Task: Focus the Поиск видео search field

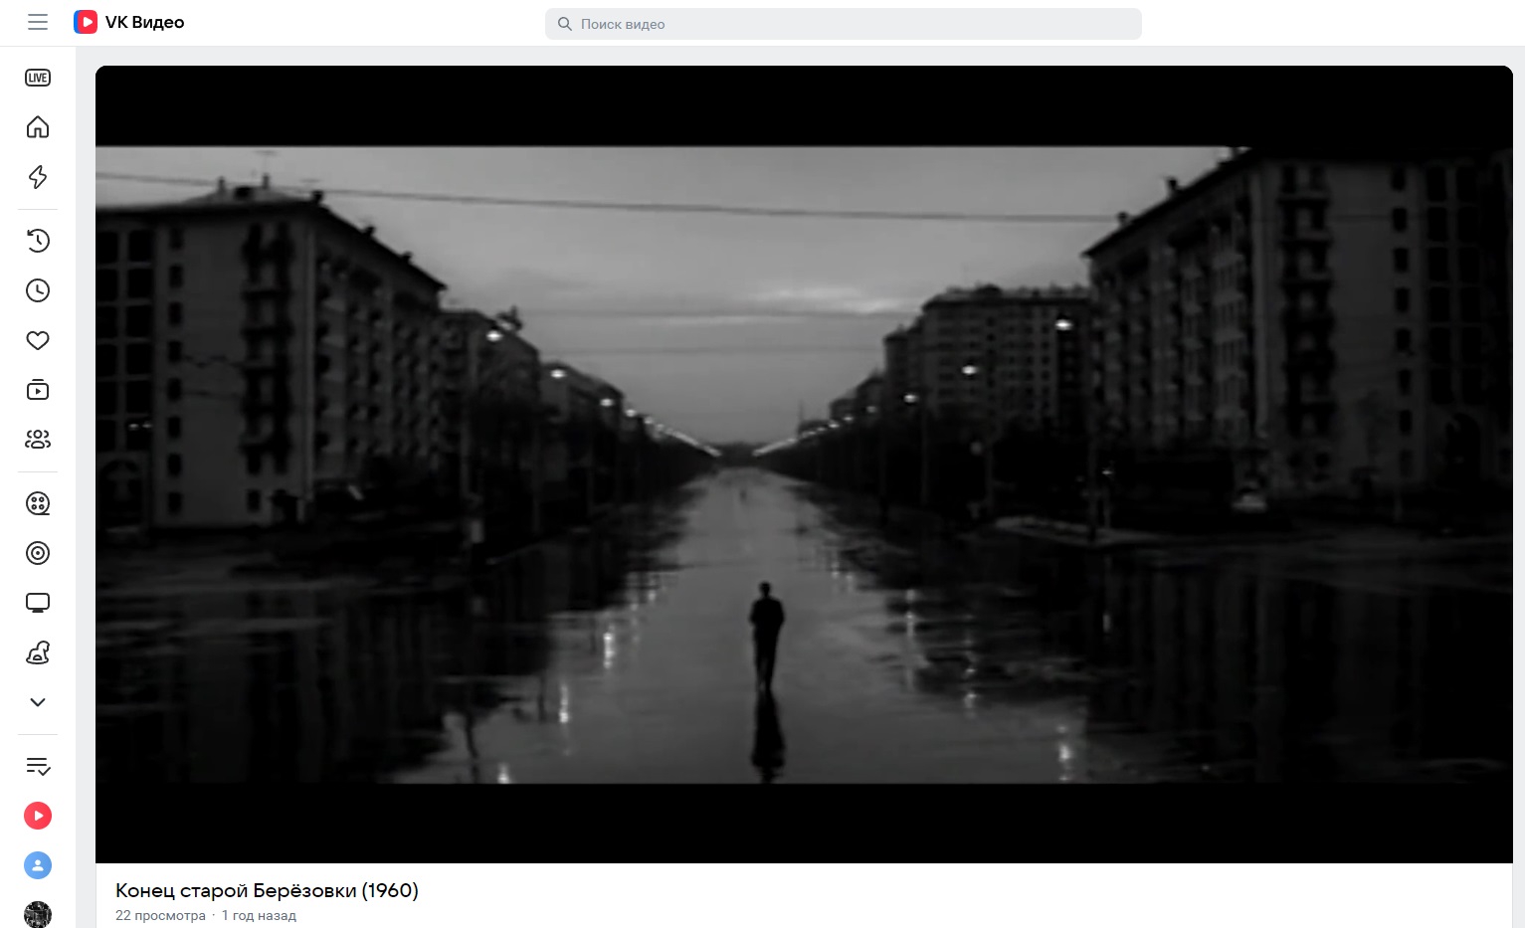Action: pyautogui.click(x=843, y=24)
